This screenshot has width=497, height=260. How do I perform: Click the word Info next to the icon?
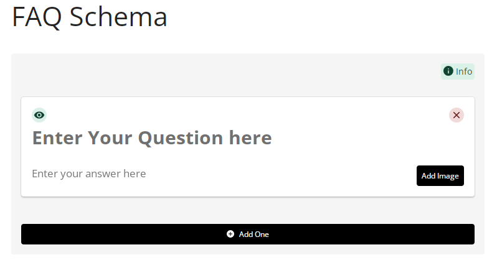(x=464, y=72)
